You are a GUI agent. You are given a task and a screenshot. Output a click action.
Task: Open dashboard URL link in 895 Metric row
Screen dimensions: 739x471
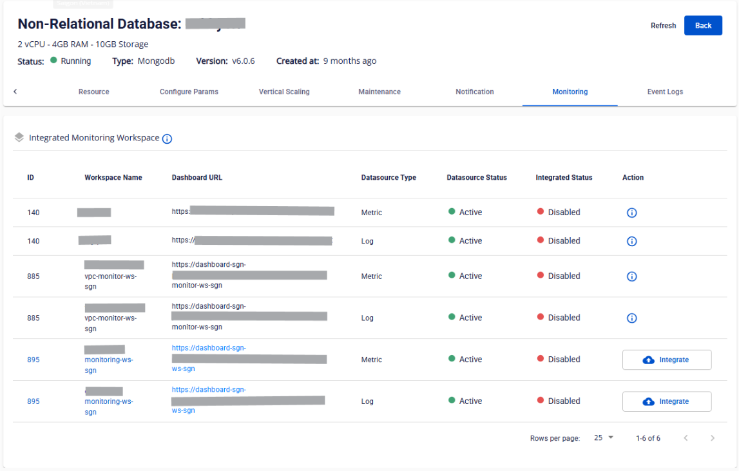(209, 349)
